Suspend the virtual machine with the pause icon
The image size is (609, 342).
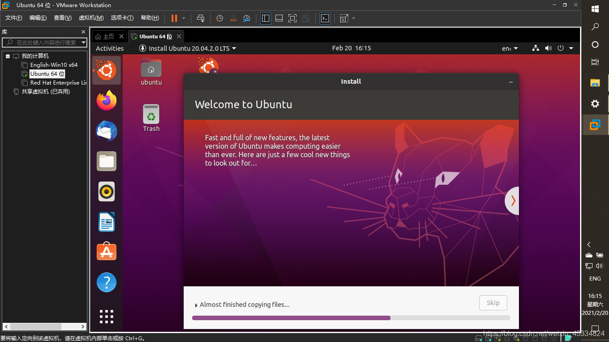pyautogui.click(x=174, y=18)
